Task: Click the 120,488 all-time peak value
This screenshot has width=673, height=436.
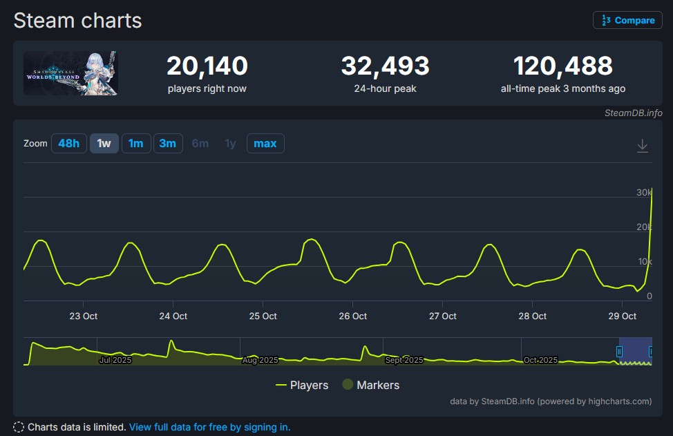Action: tap(562, 66)
